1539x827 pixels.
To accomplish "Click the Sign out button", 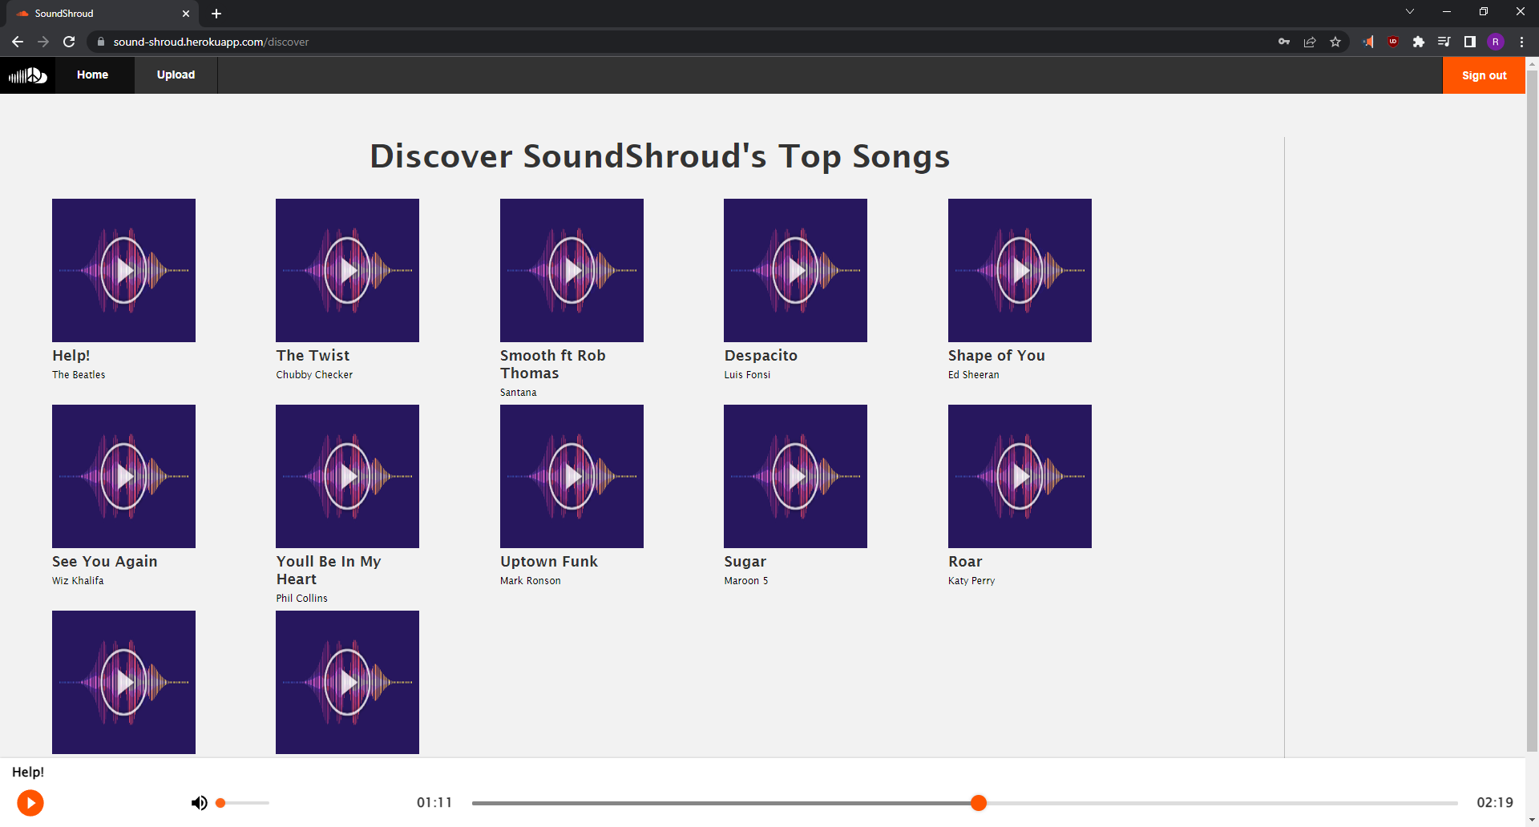I will click(1484, 75).
